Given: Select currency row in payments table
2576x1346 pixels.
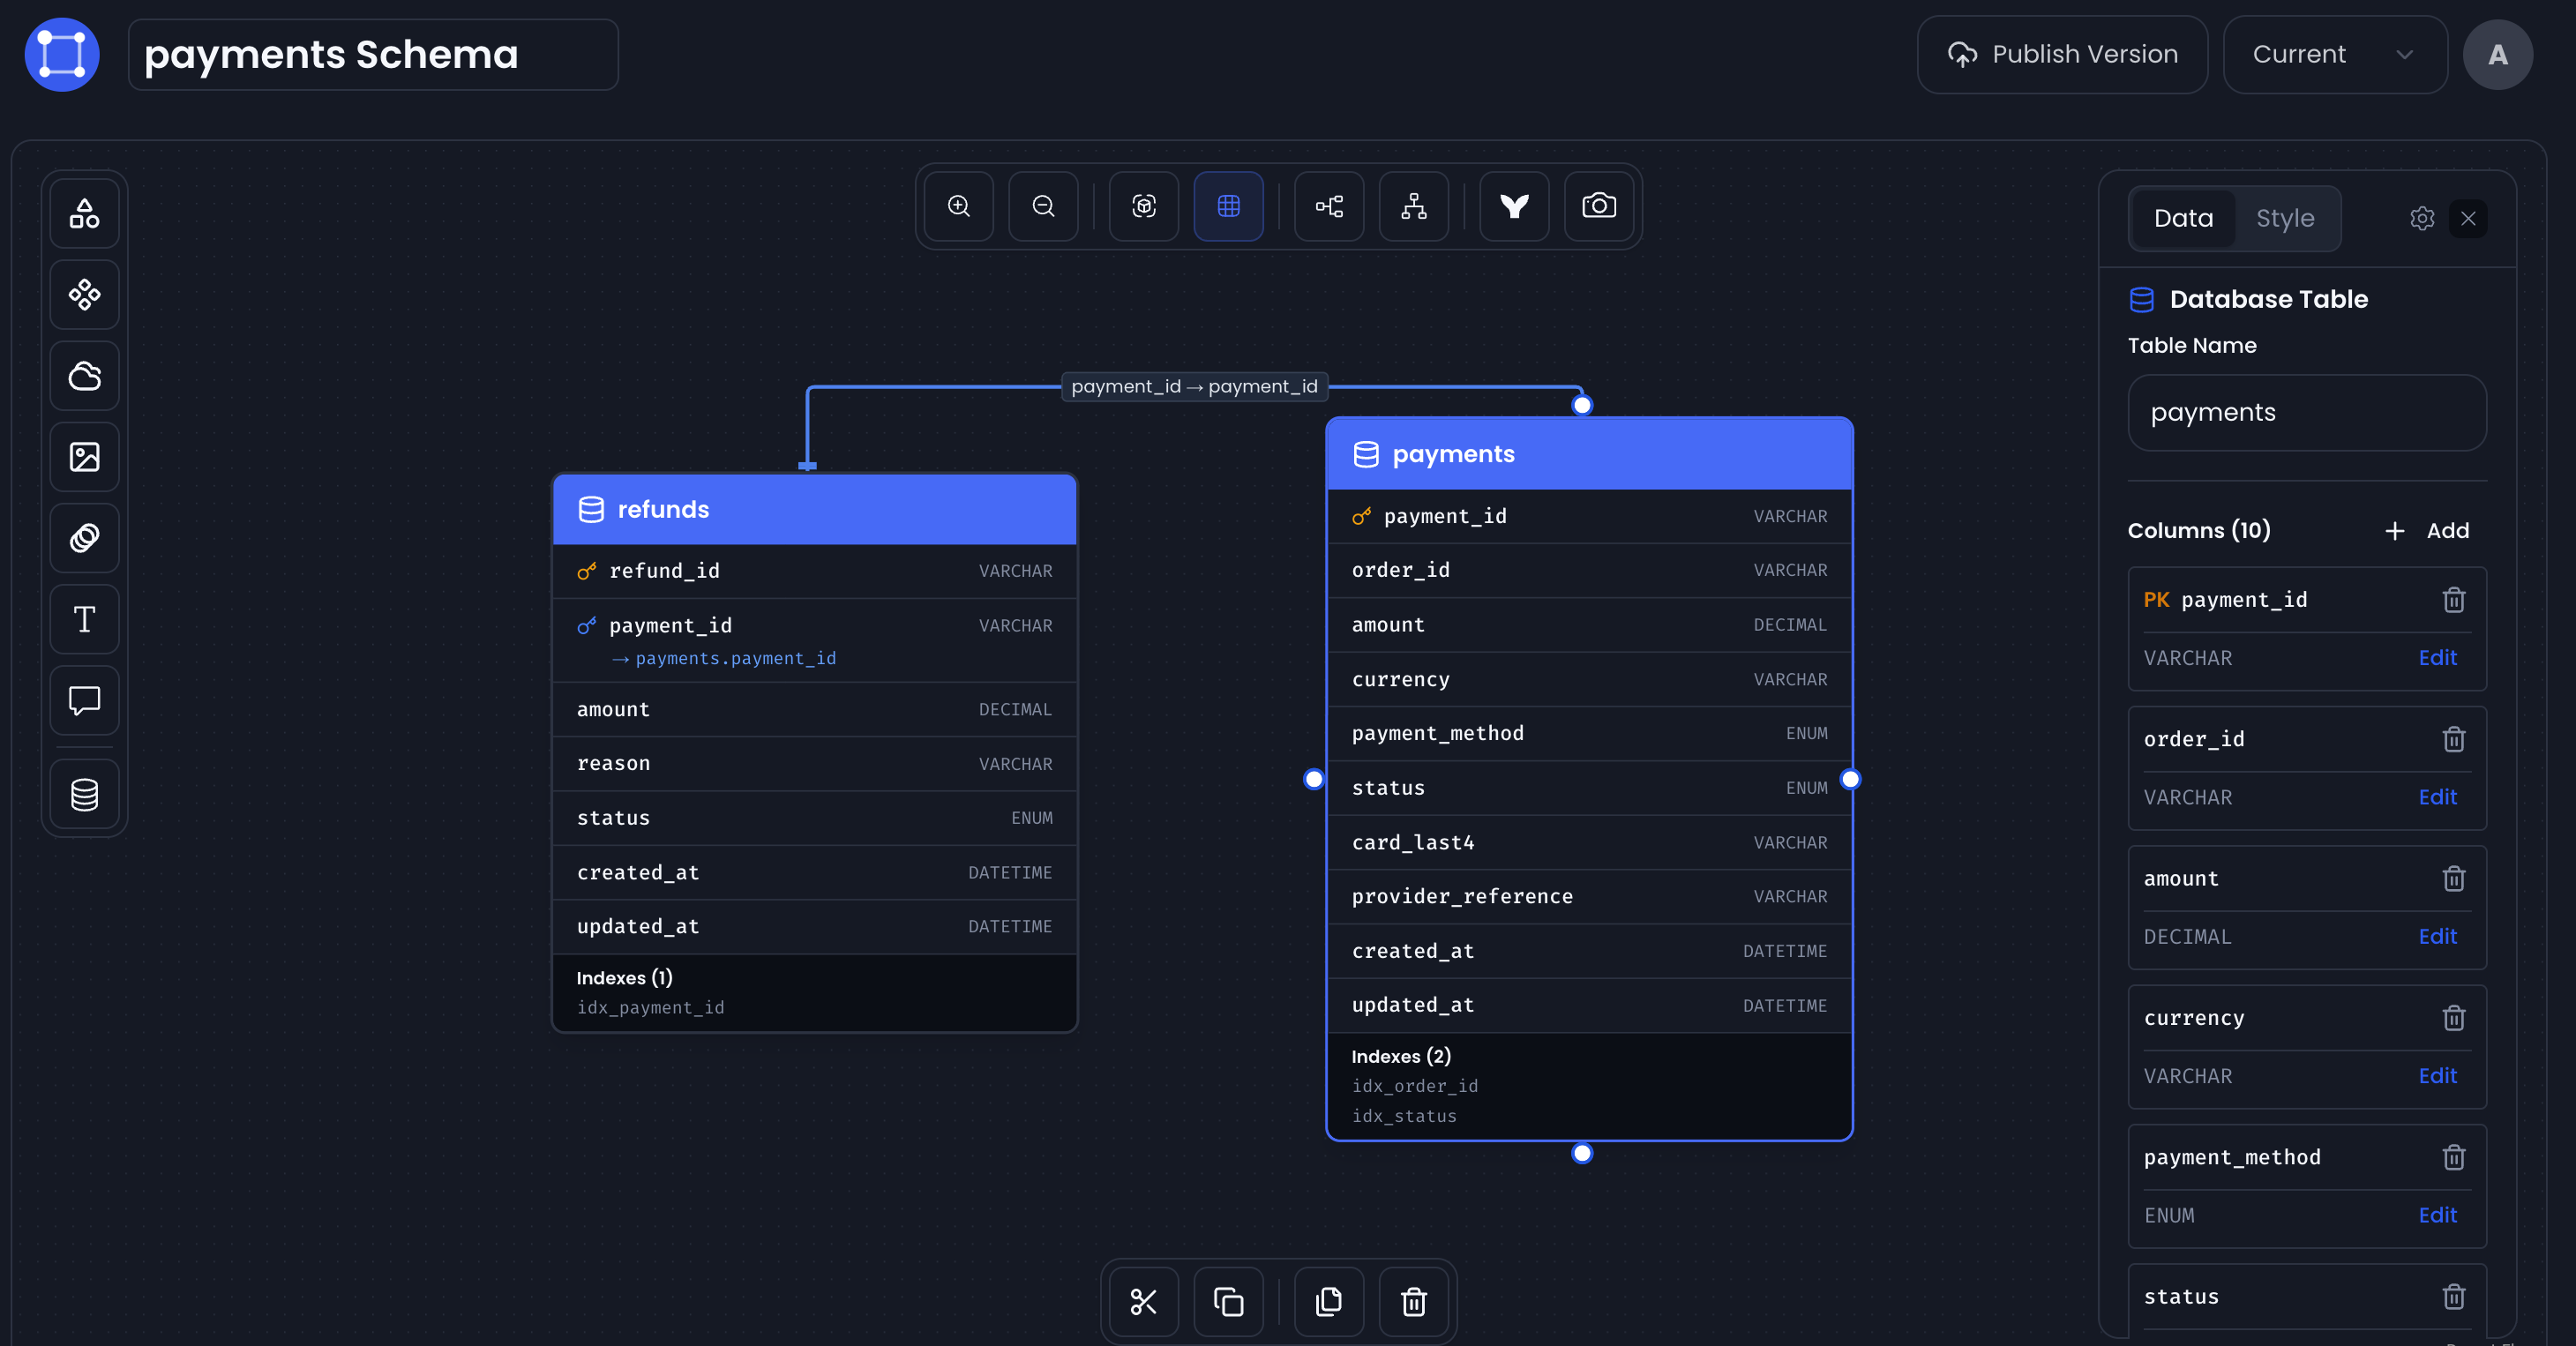Looking at the screenshot, I should [1589, 680].
